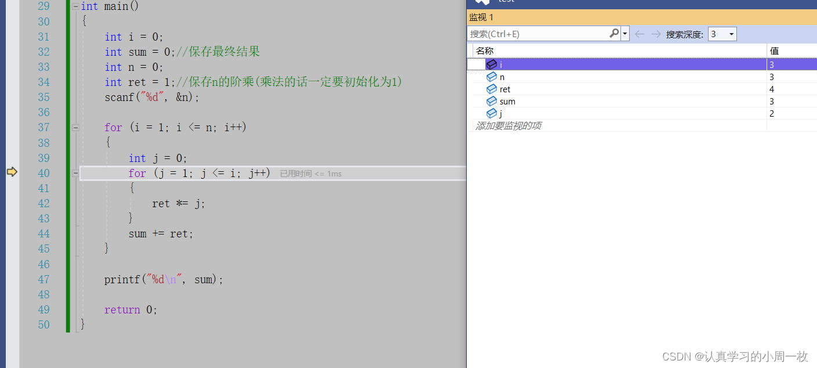This screenshot has width=817, height=368.
Task: Navigate back with the left arrow button
Action: pos(640,34)
